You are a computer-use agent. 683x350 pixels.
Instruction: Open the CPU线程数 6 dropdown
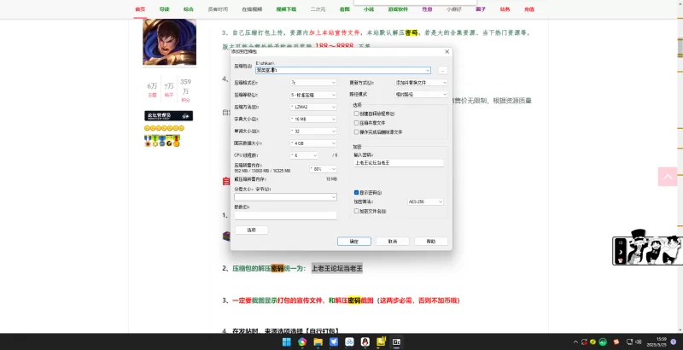[x=304, y=155]
